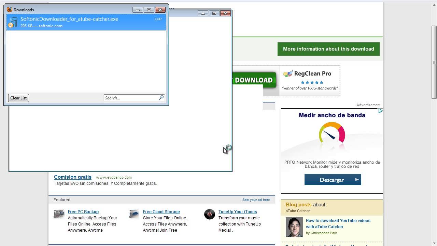Click the Free PC Backup icon

click(59, 214)
